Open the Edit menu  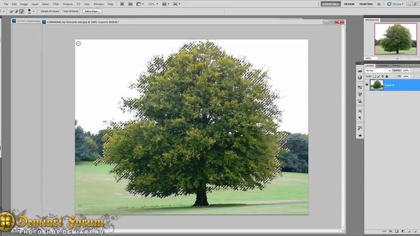(x=14, y=4)
